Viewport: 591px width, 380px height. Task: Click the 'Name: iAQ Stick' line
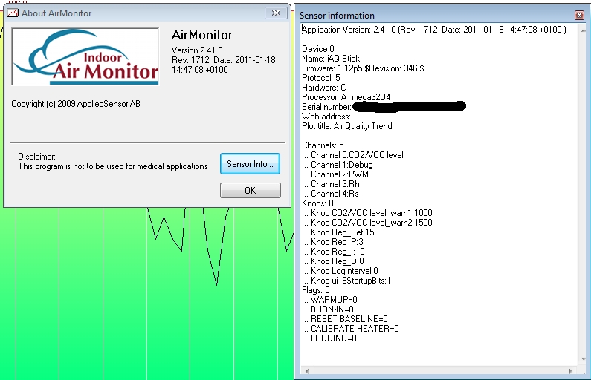[331, 59]
